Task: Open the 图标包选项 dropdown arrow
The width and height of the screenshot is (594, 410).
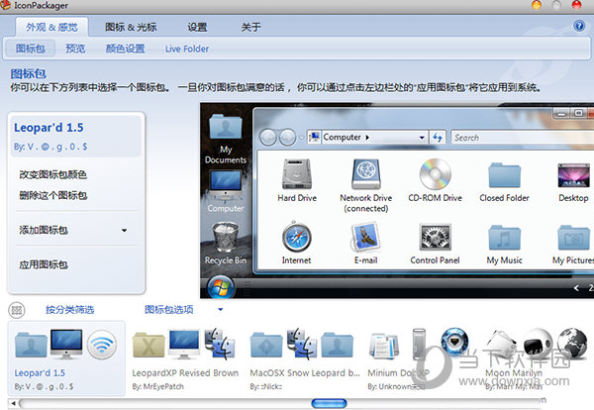Action: tap(221, 310)
